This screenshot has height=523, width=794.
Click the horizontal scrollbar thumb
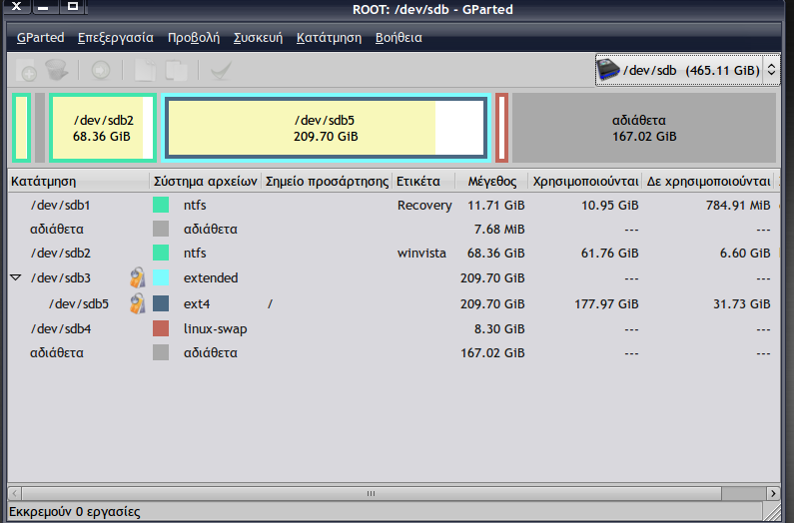[372, 493]
